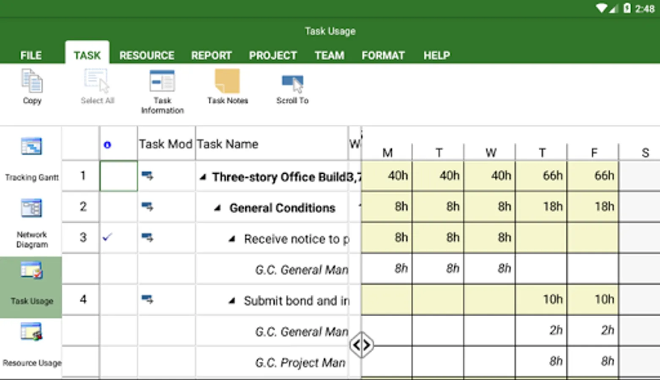This screenshot has height=380, width=660.
Task: Switch to the FORMAT tab
Action: point(383,55)
